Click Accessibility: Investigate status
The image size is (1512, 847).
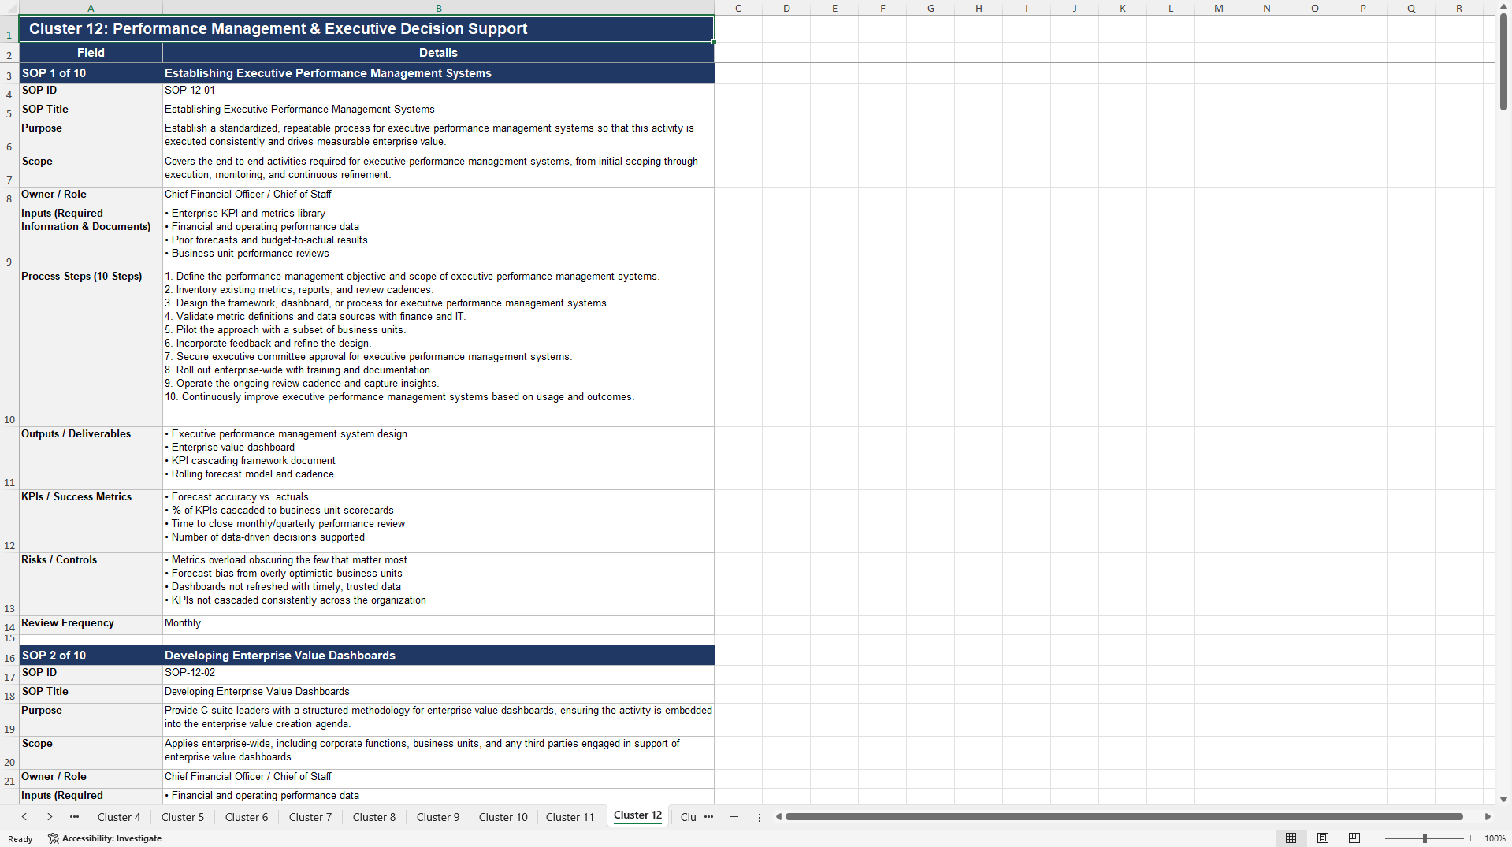click(105, 838)
